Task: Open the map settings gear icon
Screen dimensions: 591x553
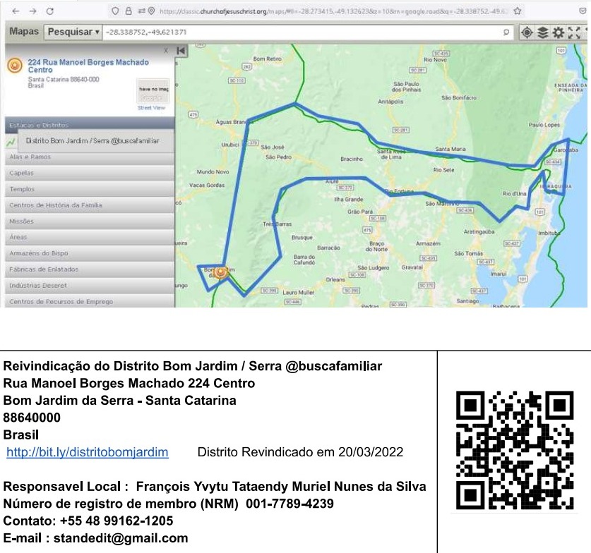Action: [x=558, y=32]
